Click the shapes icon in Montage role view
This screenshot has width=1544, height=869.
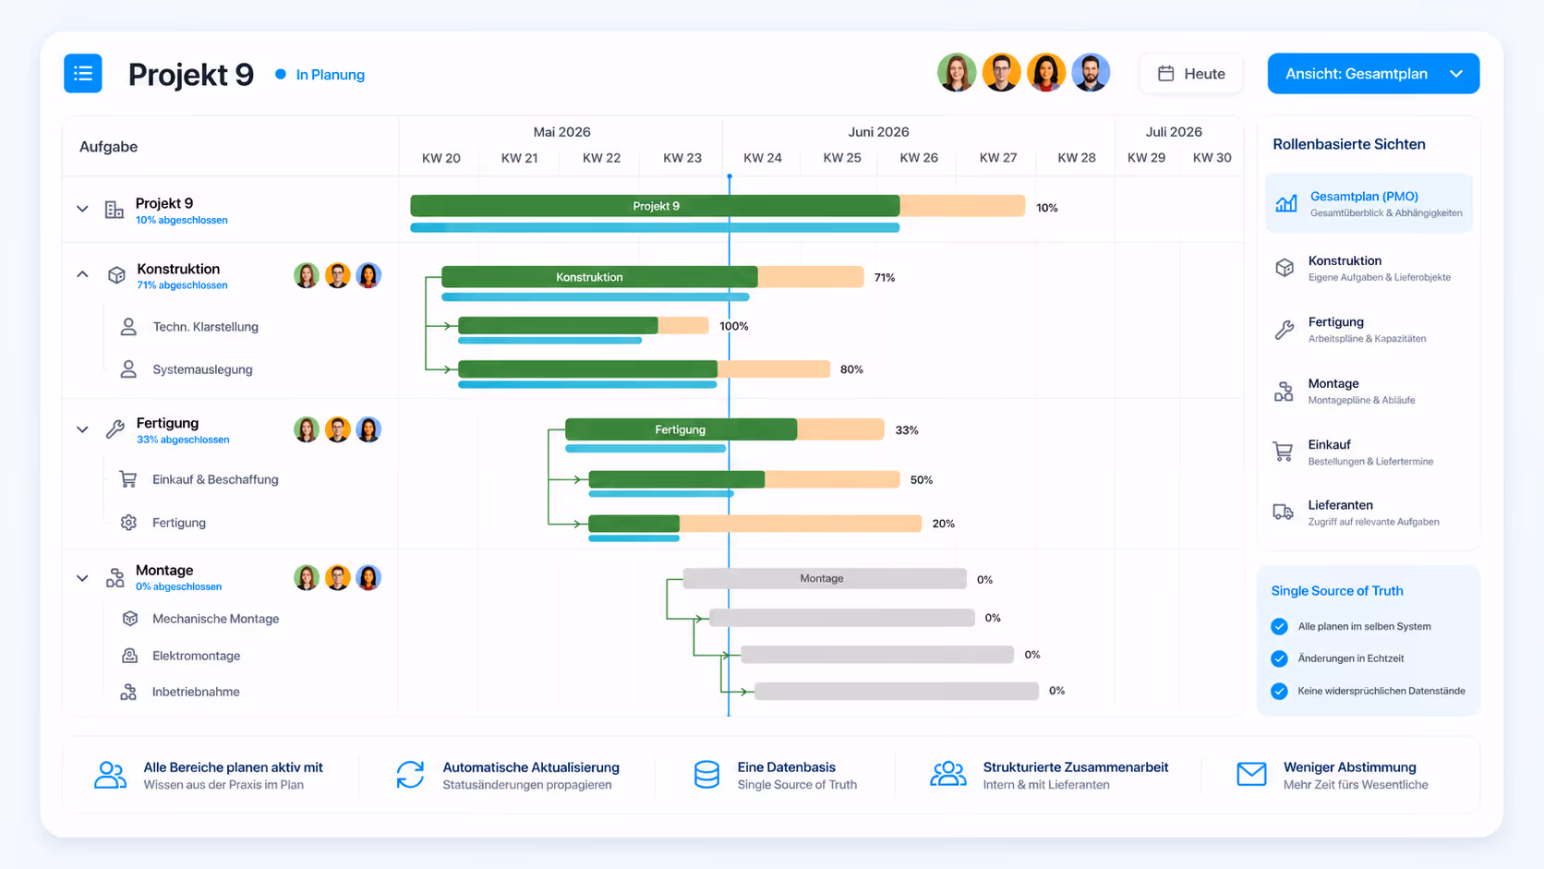point(1284,392)
